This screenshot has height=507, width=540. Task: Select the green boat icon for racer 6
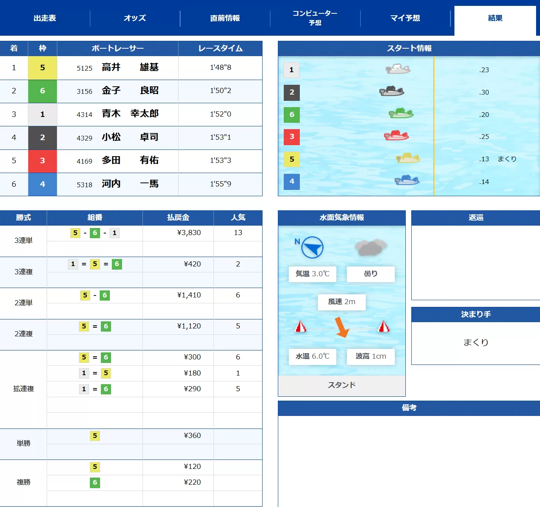coord(401,113)
